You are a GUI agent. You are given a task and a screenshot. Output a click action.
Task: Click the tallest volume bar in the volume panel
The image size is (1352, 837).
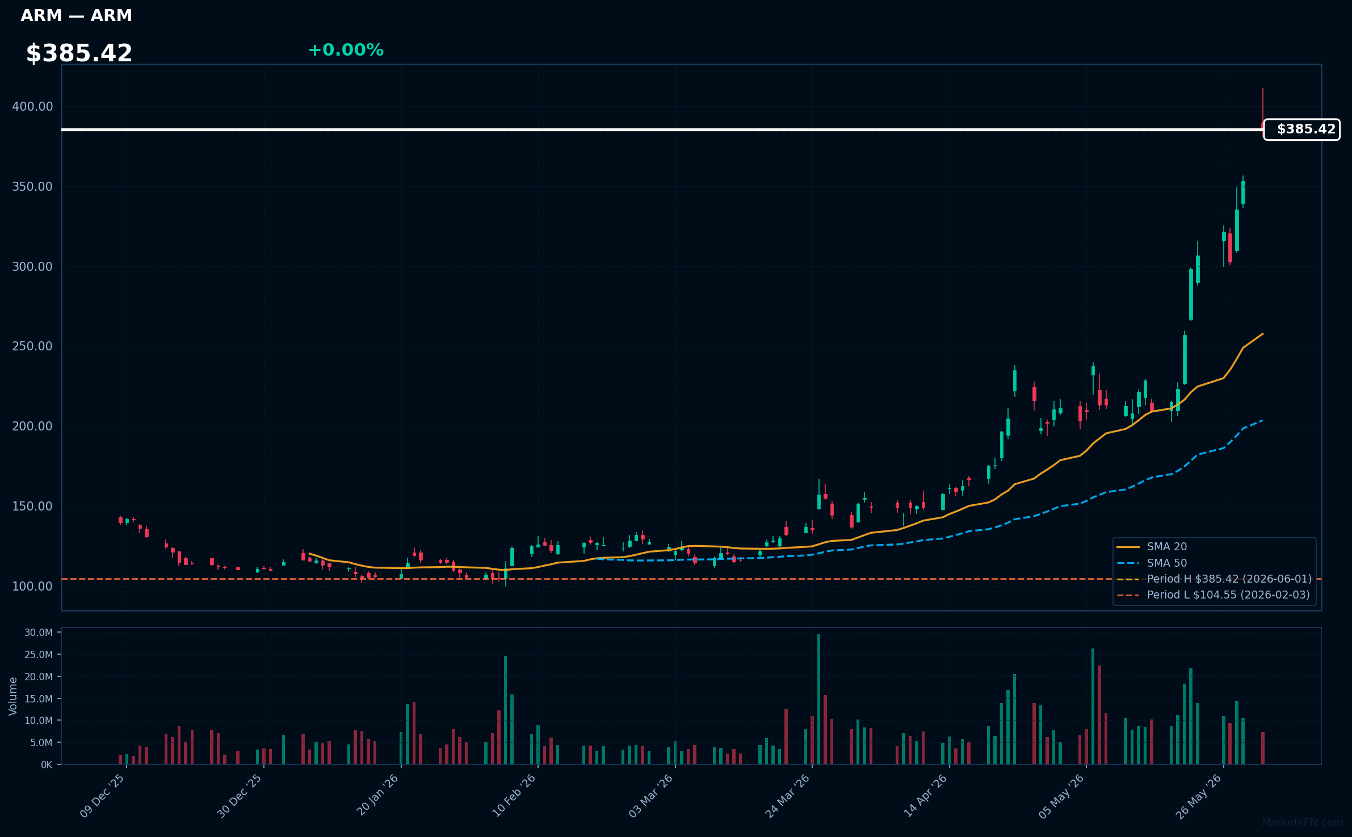818,699
